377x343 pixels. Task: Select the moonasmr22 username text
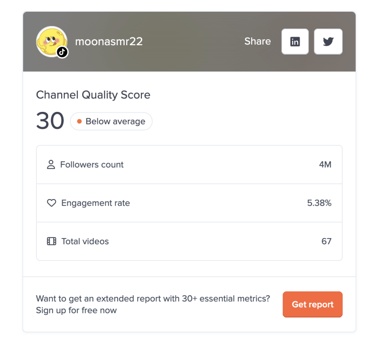click(x=109, y=42)
